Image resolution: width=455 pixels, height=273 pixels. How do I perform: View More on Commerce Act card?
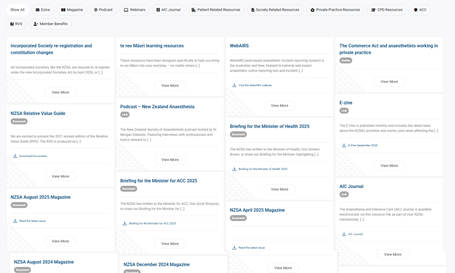click(x=389, y=82)
